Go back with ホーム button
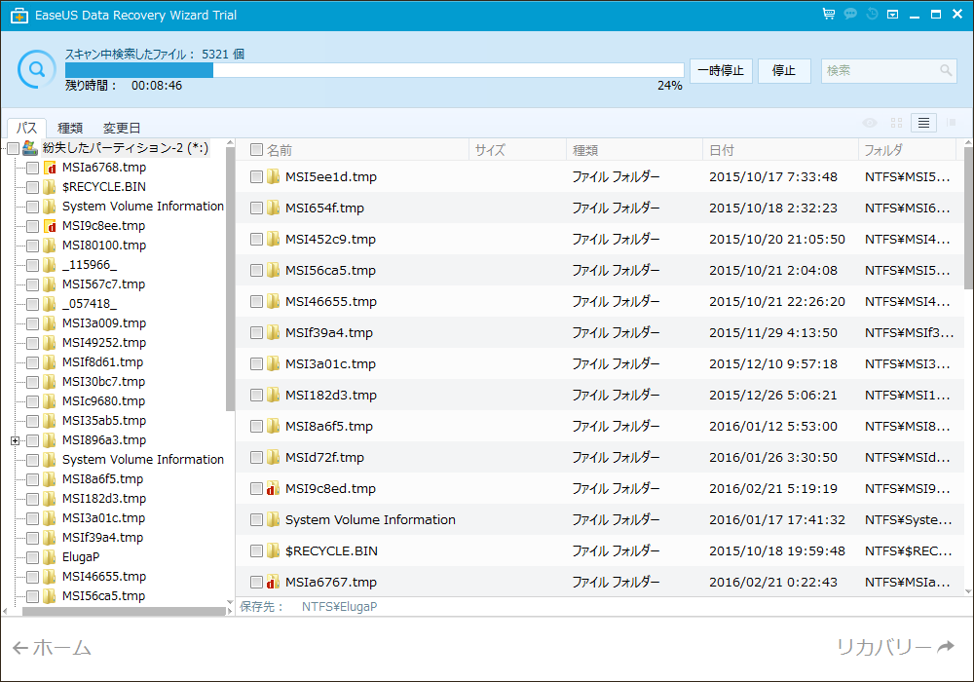This screenshot has width=974, height=682. point(52,647)
